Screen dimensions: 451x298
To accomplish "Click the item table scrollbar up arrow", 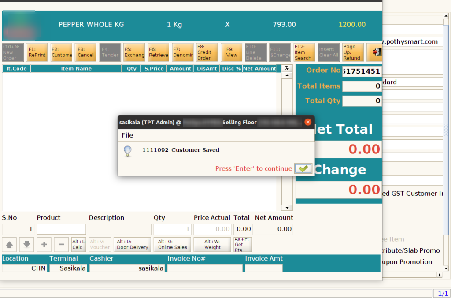I will [287, 75].
